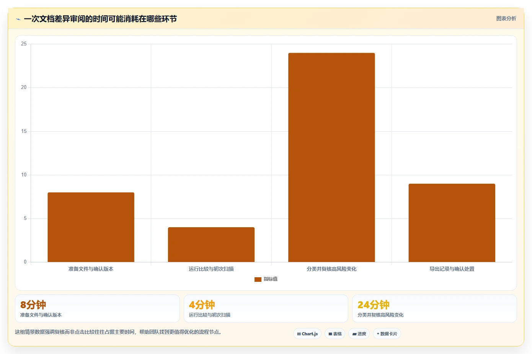The width and height of the screenshot is (532, 354).
Task: Click the 分类并复核高风险变化 bar in the chart
Action: pos(331,157)
